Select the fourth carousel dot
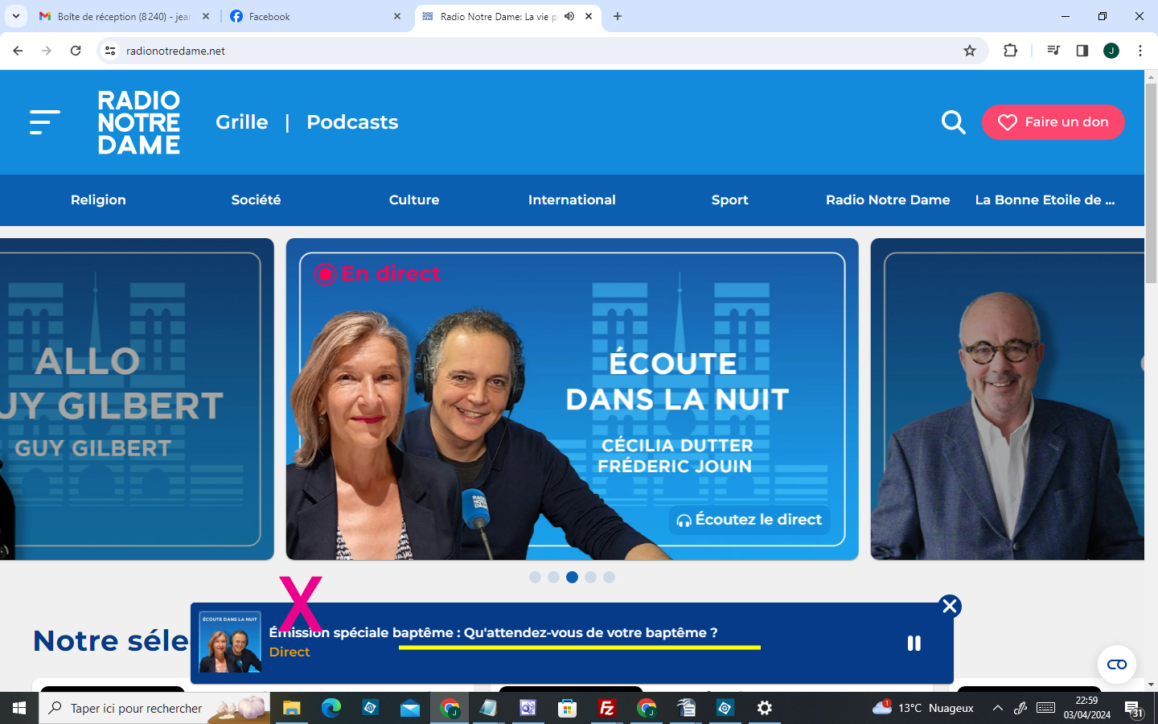The height and width of the screenshot is (724, 1158). point(590,577)
